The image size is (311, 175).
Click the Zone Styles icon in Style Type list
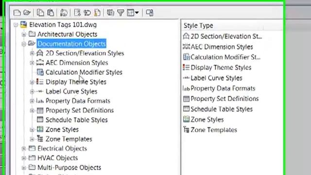click(186, 119)
